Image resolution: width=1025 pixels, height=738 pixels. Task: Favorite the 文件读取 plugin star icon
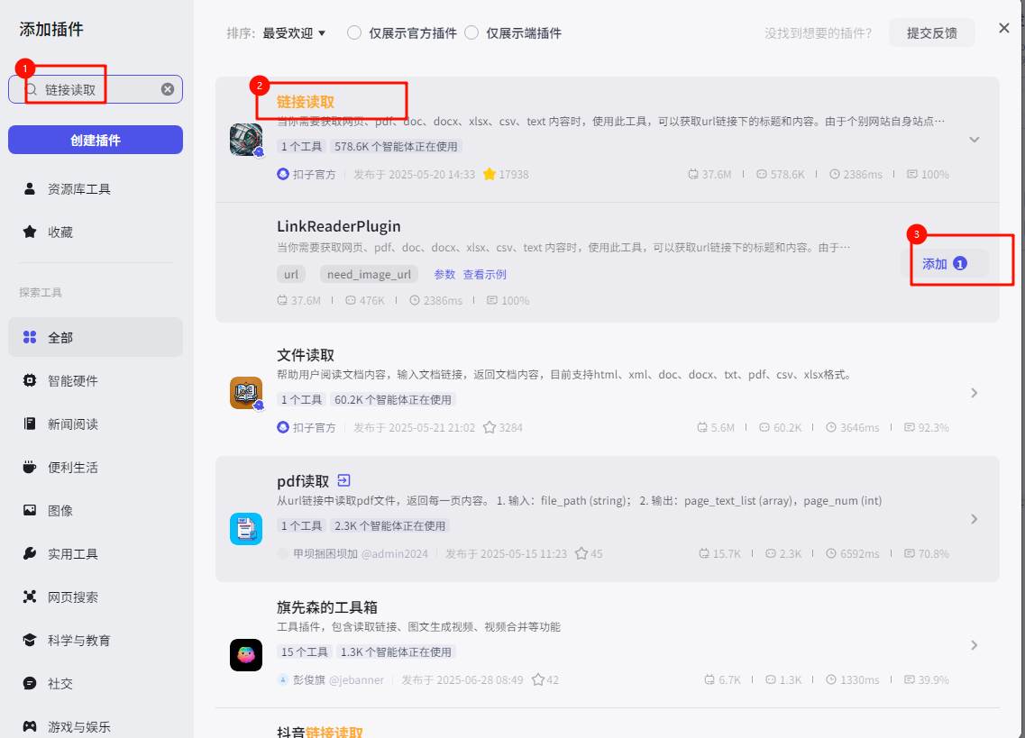tap(490, 427)
